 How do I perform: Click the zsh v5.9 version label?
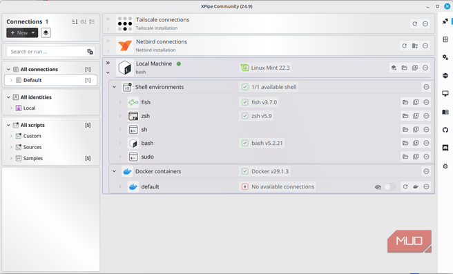click(x=256, y=116)
